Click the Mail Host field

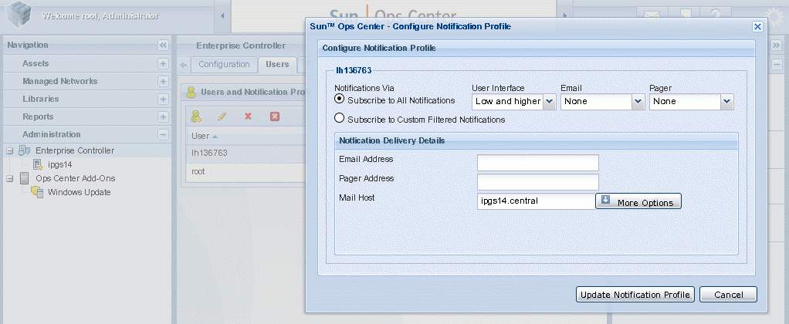[537, 201]
